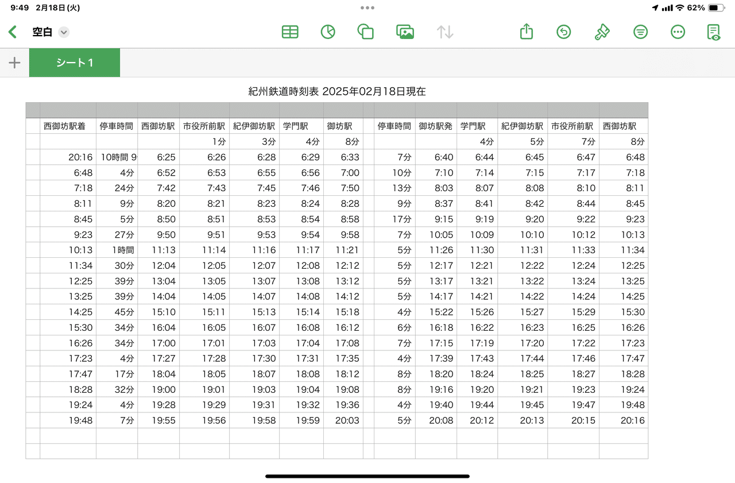Select the cell containing 7:42
This screenshot has height=483, width=735.
click(158, 188)
